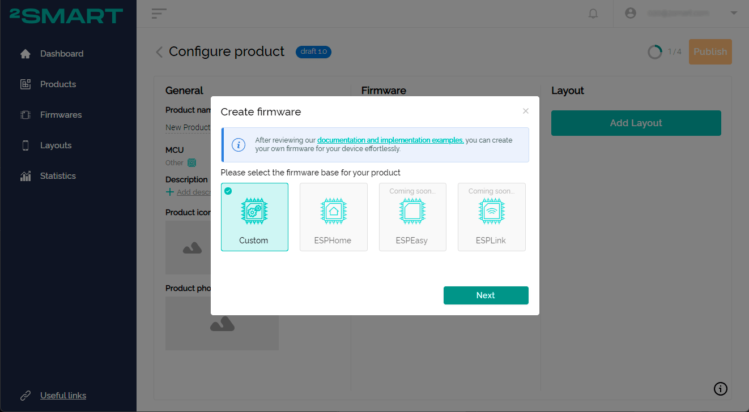The height and width of the screenshot is (412, 749).
Task: Click the user account avatar icon
Action: [631, 13]
